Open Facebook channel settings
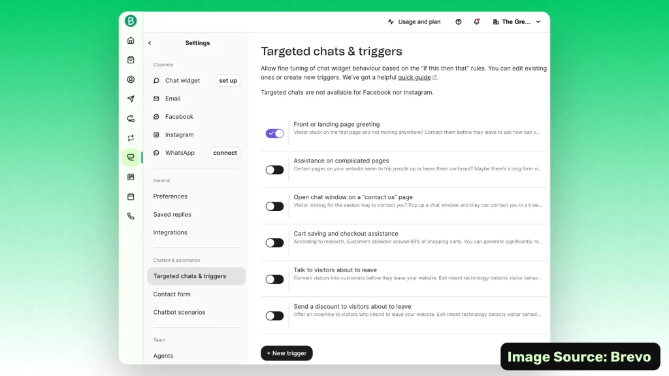This screenshot has width=669, height=376. (x=179, y=117)
